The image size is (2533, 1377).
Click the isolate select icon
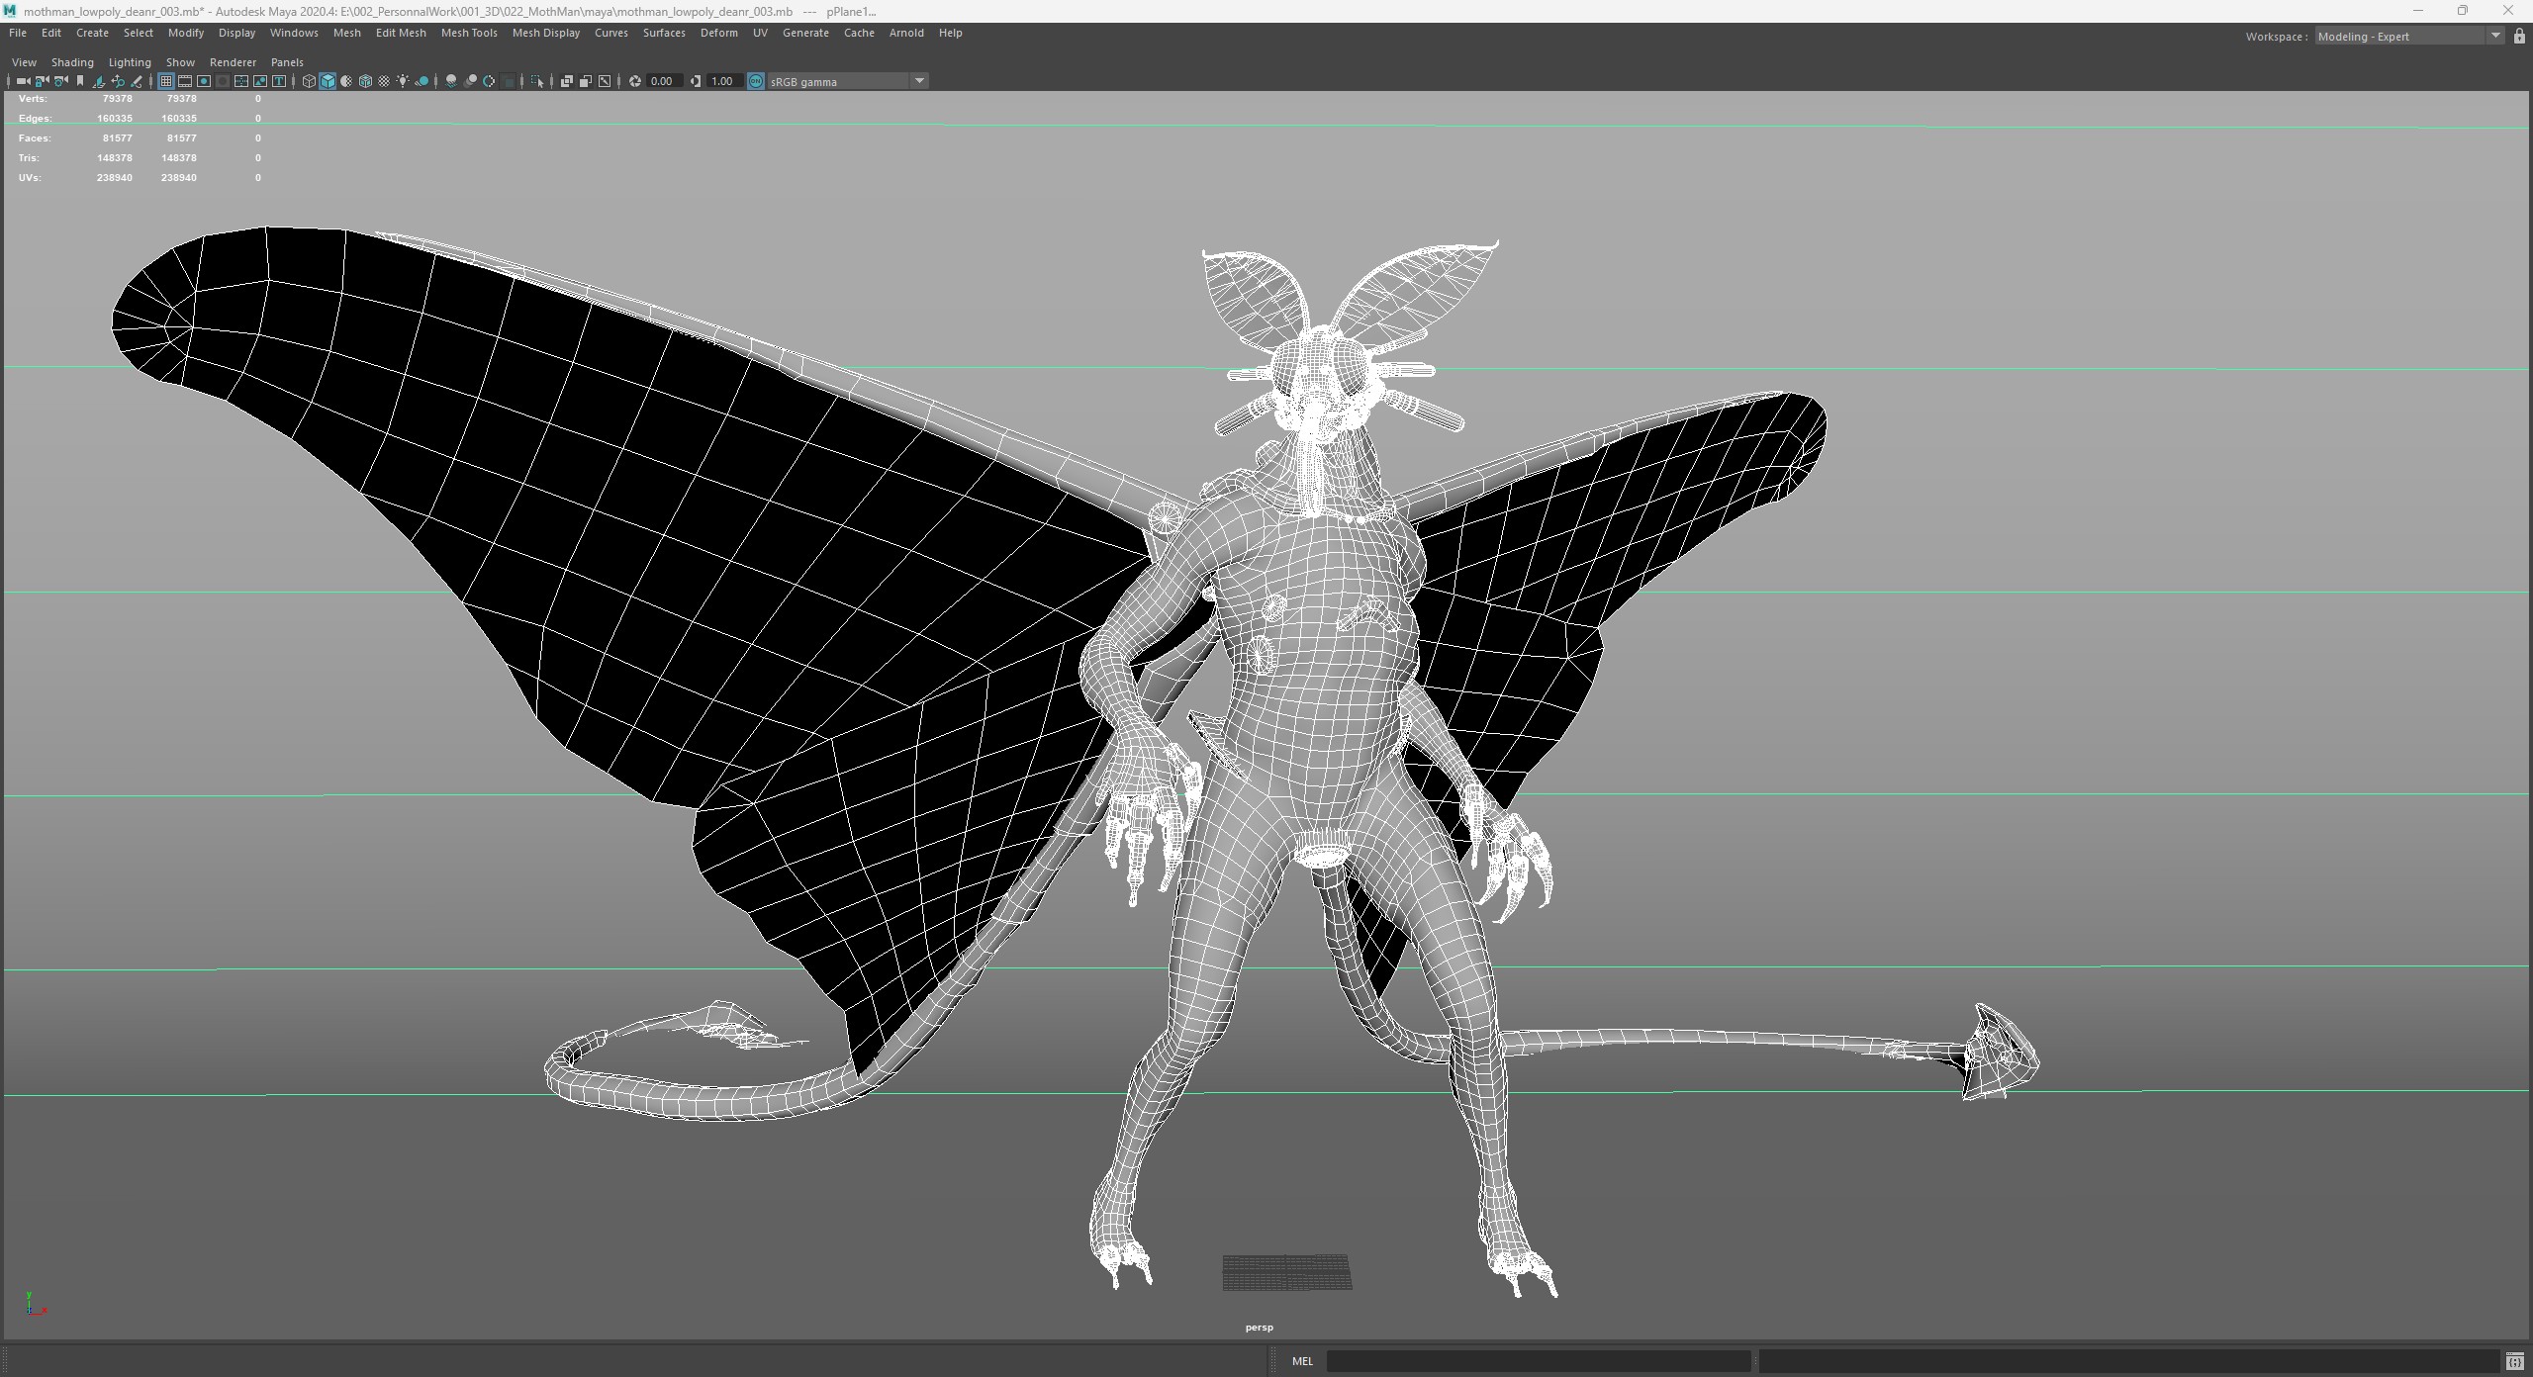click(537, 81)
